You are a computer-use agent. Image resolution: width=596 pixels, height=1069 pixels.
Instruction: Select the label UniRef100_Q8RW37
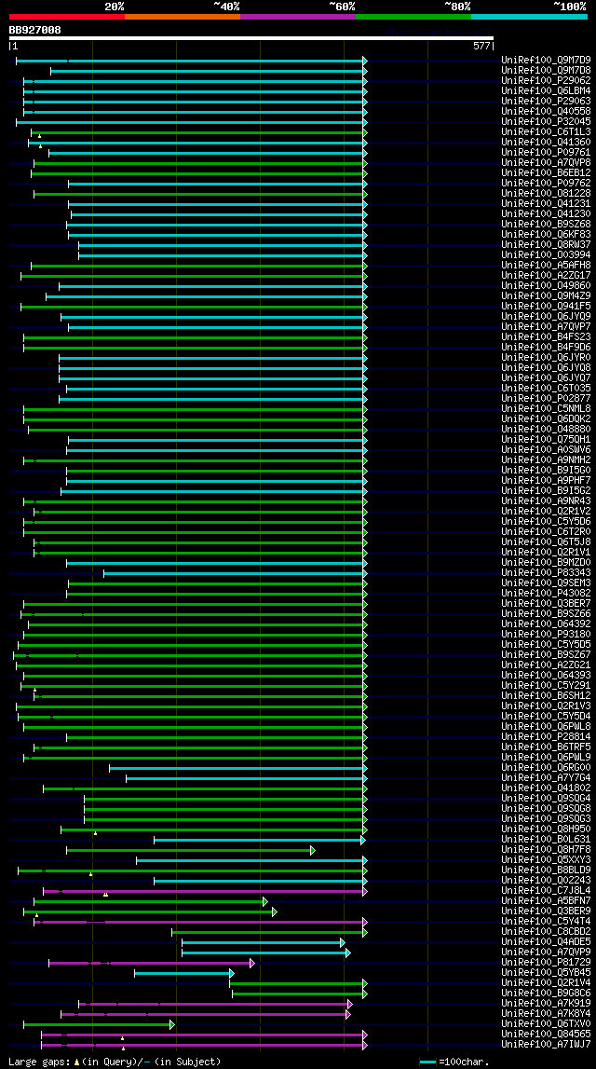click(546, 244)
